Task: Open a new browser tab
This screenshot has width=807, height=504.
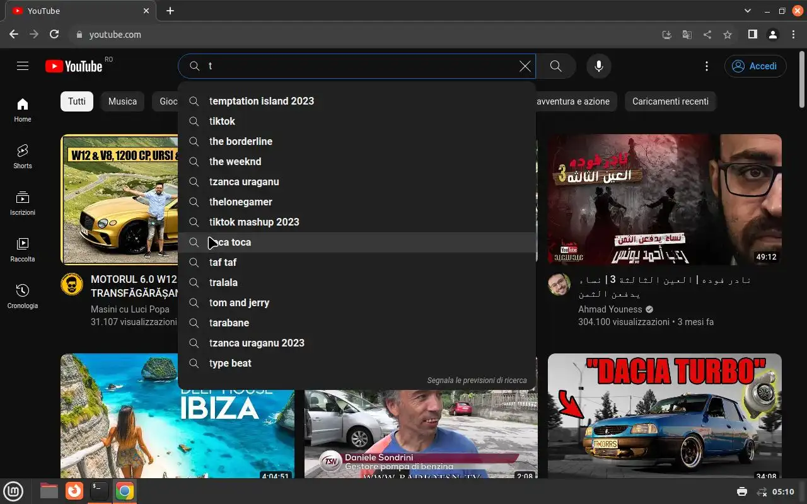Action: pos(170,11)
